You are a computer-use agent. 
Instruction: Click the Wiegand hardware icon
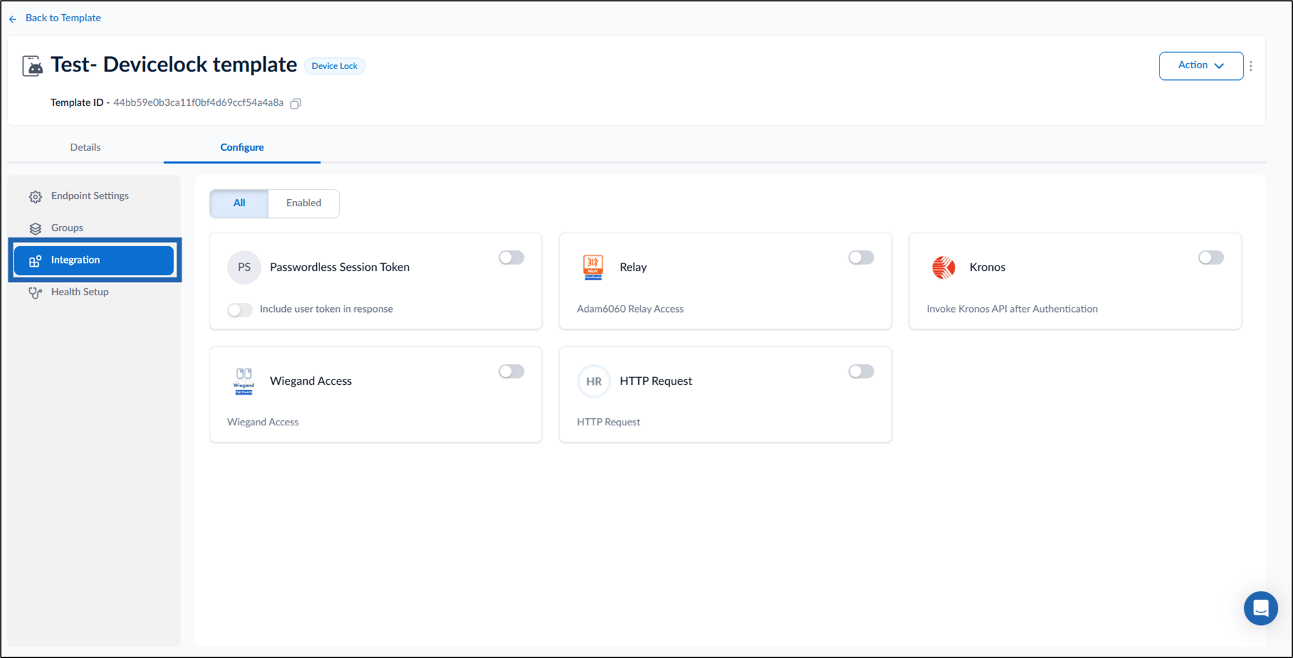[x=243, y=381]
